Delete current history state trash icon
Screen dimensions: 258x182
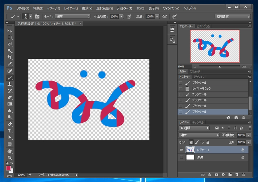[x=243, y=117]
